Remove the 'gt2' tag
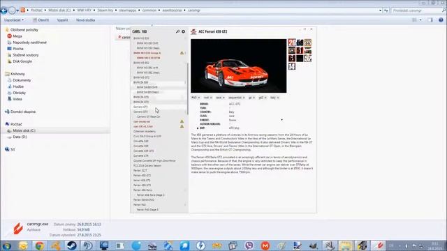The width and height of the screenshot is (447, 251). coord(265,98)
